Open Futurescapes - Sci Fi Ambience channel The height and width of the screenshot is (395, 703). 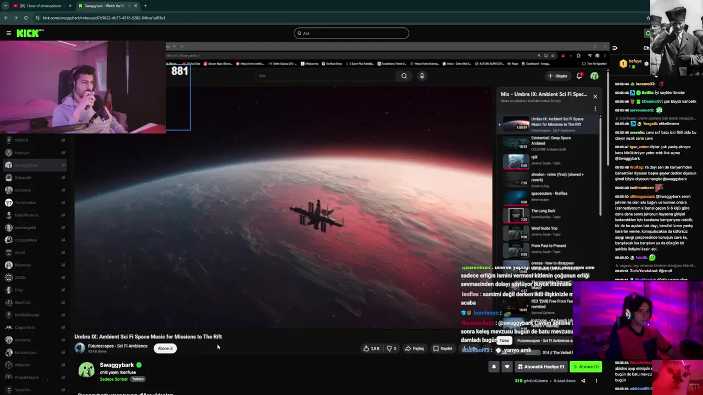pyautogui.click(x=118, y=346)
